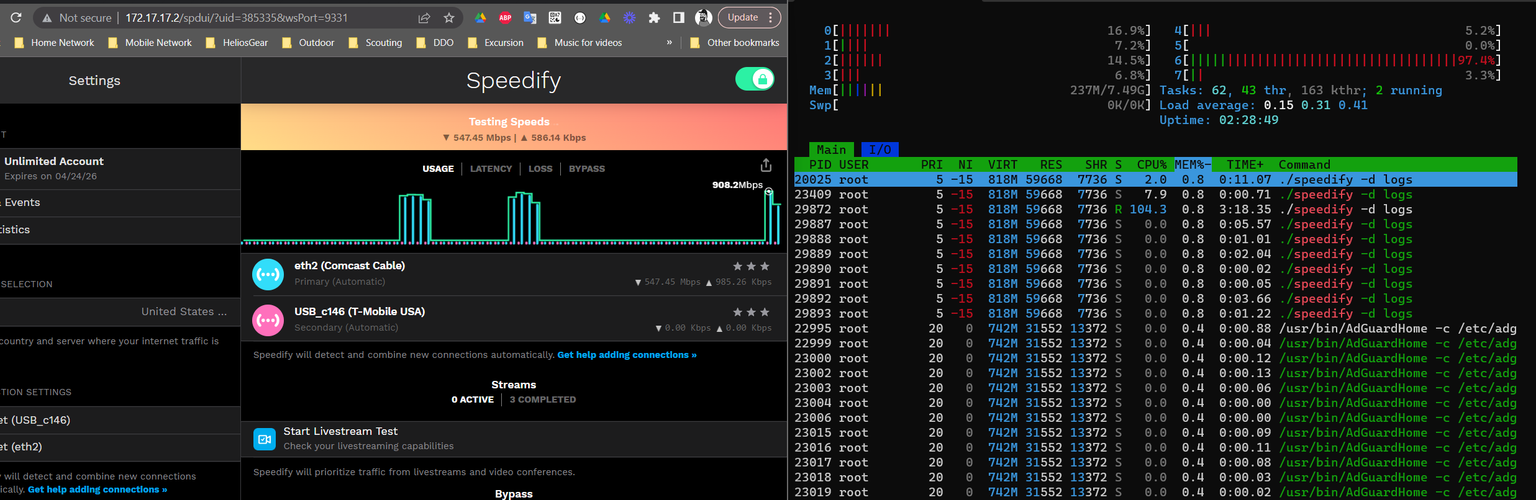Click the usage graph peak marker
The height and width of the screenshot is (500, 1536).
point(768,192)
